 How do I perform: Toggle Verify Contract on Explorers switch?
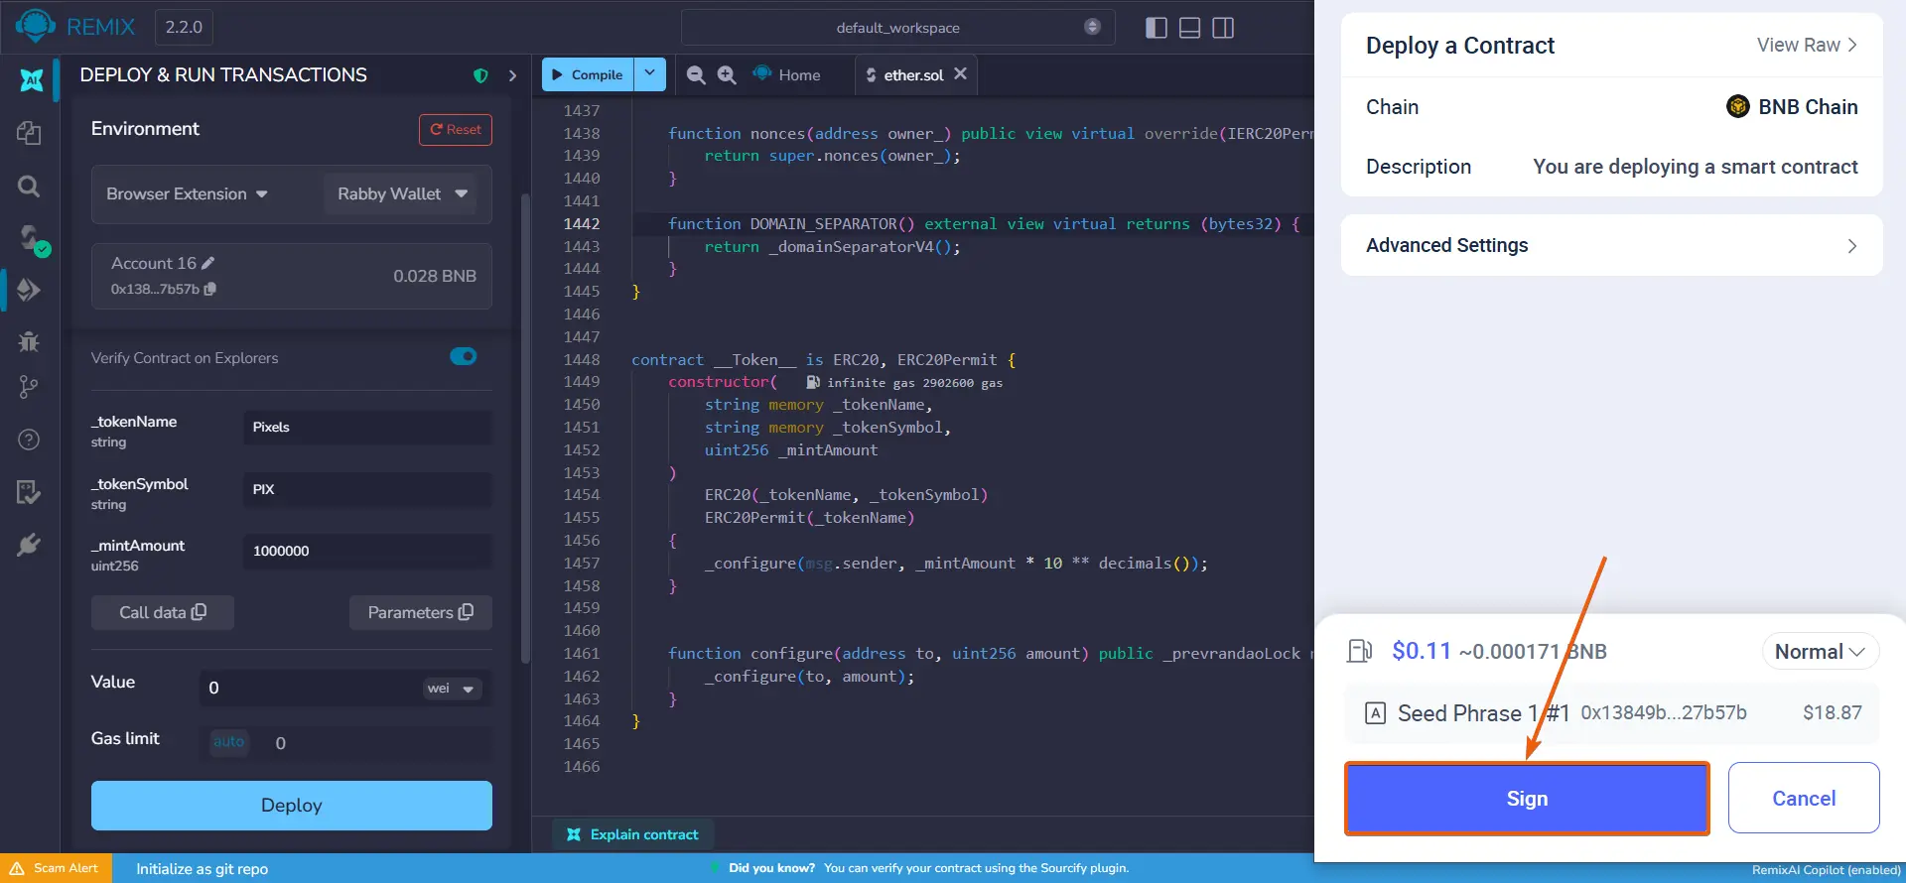464,356
